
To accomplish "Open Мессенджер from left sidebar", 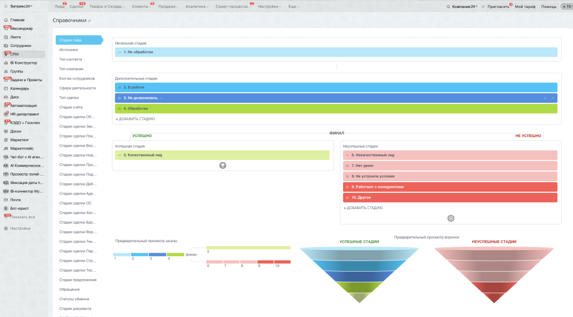I will (21, 29).
